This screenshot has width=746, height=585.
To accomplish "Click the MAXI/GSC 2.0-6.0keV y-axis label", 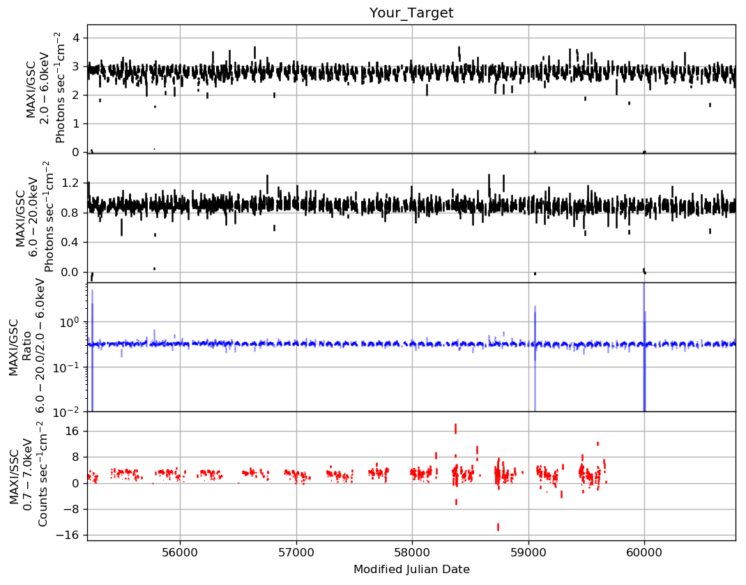I will point(45,88).
